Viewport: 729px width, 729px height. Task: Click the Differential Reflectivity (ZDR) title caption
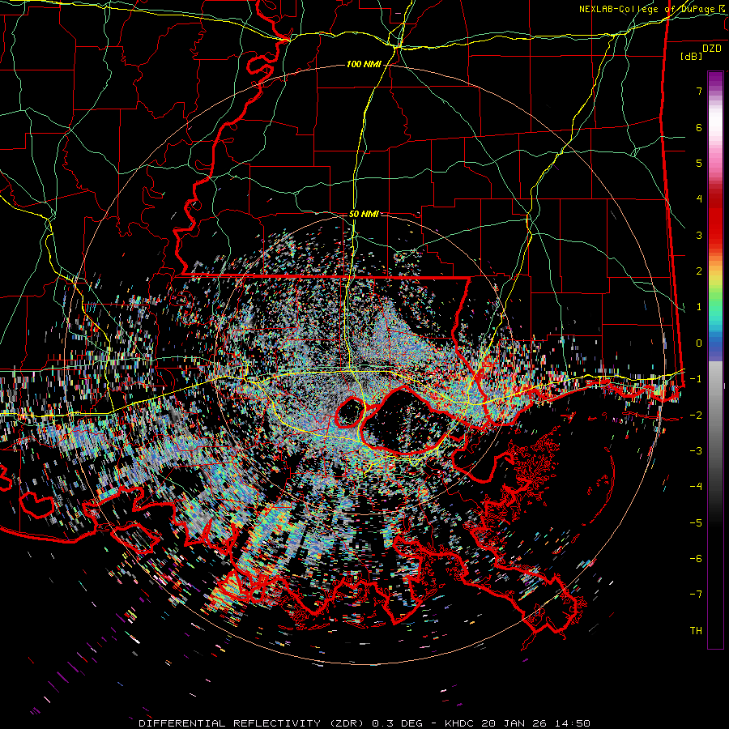coord(254,723)
